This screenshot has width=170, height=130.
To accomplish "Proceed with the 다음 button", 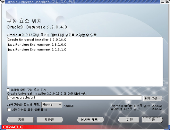I will pos(152,120).
